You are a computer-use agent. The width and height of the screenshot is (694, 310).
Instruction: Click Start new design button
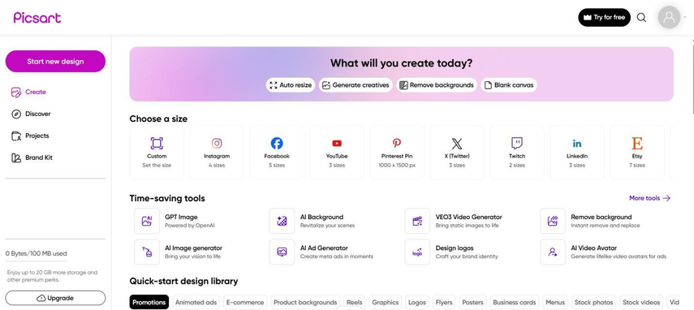point(55,62)
